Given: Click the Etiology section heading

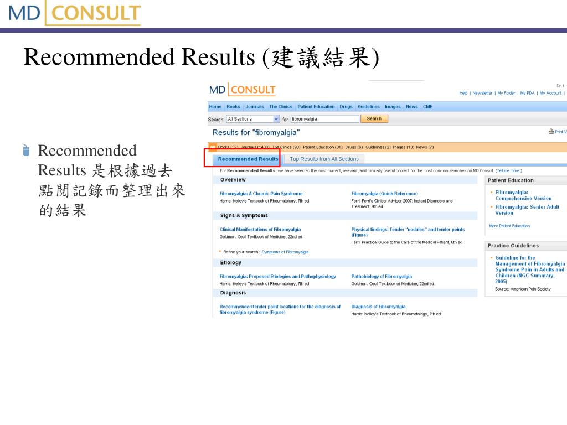Looking at the screenshot, I should (231, 262).
